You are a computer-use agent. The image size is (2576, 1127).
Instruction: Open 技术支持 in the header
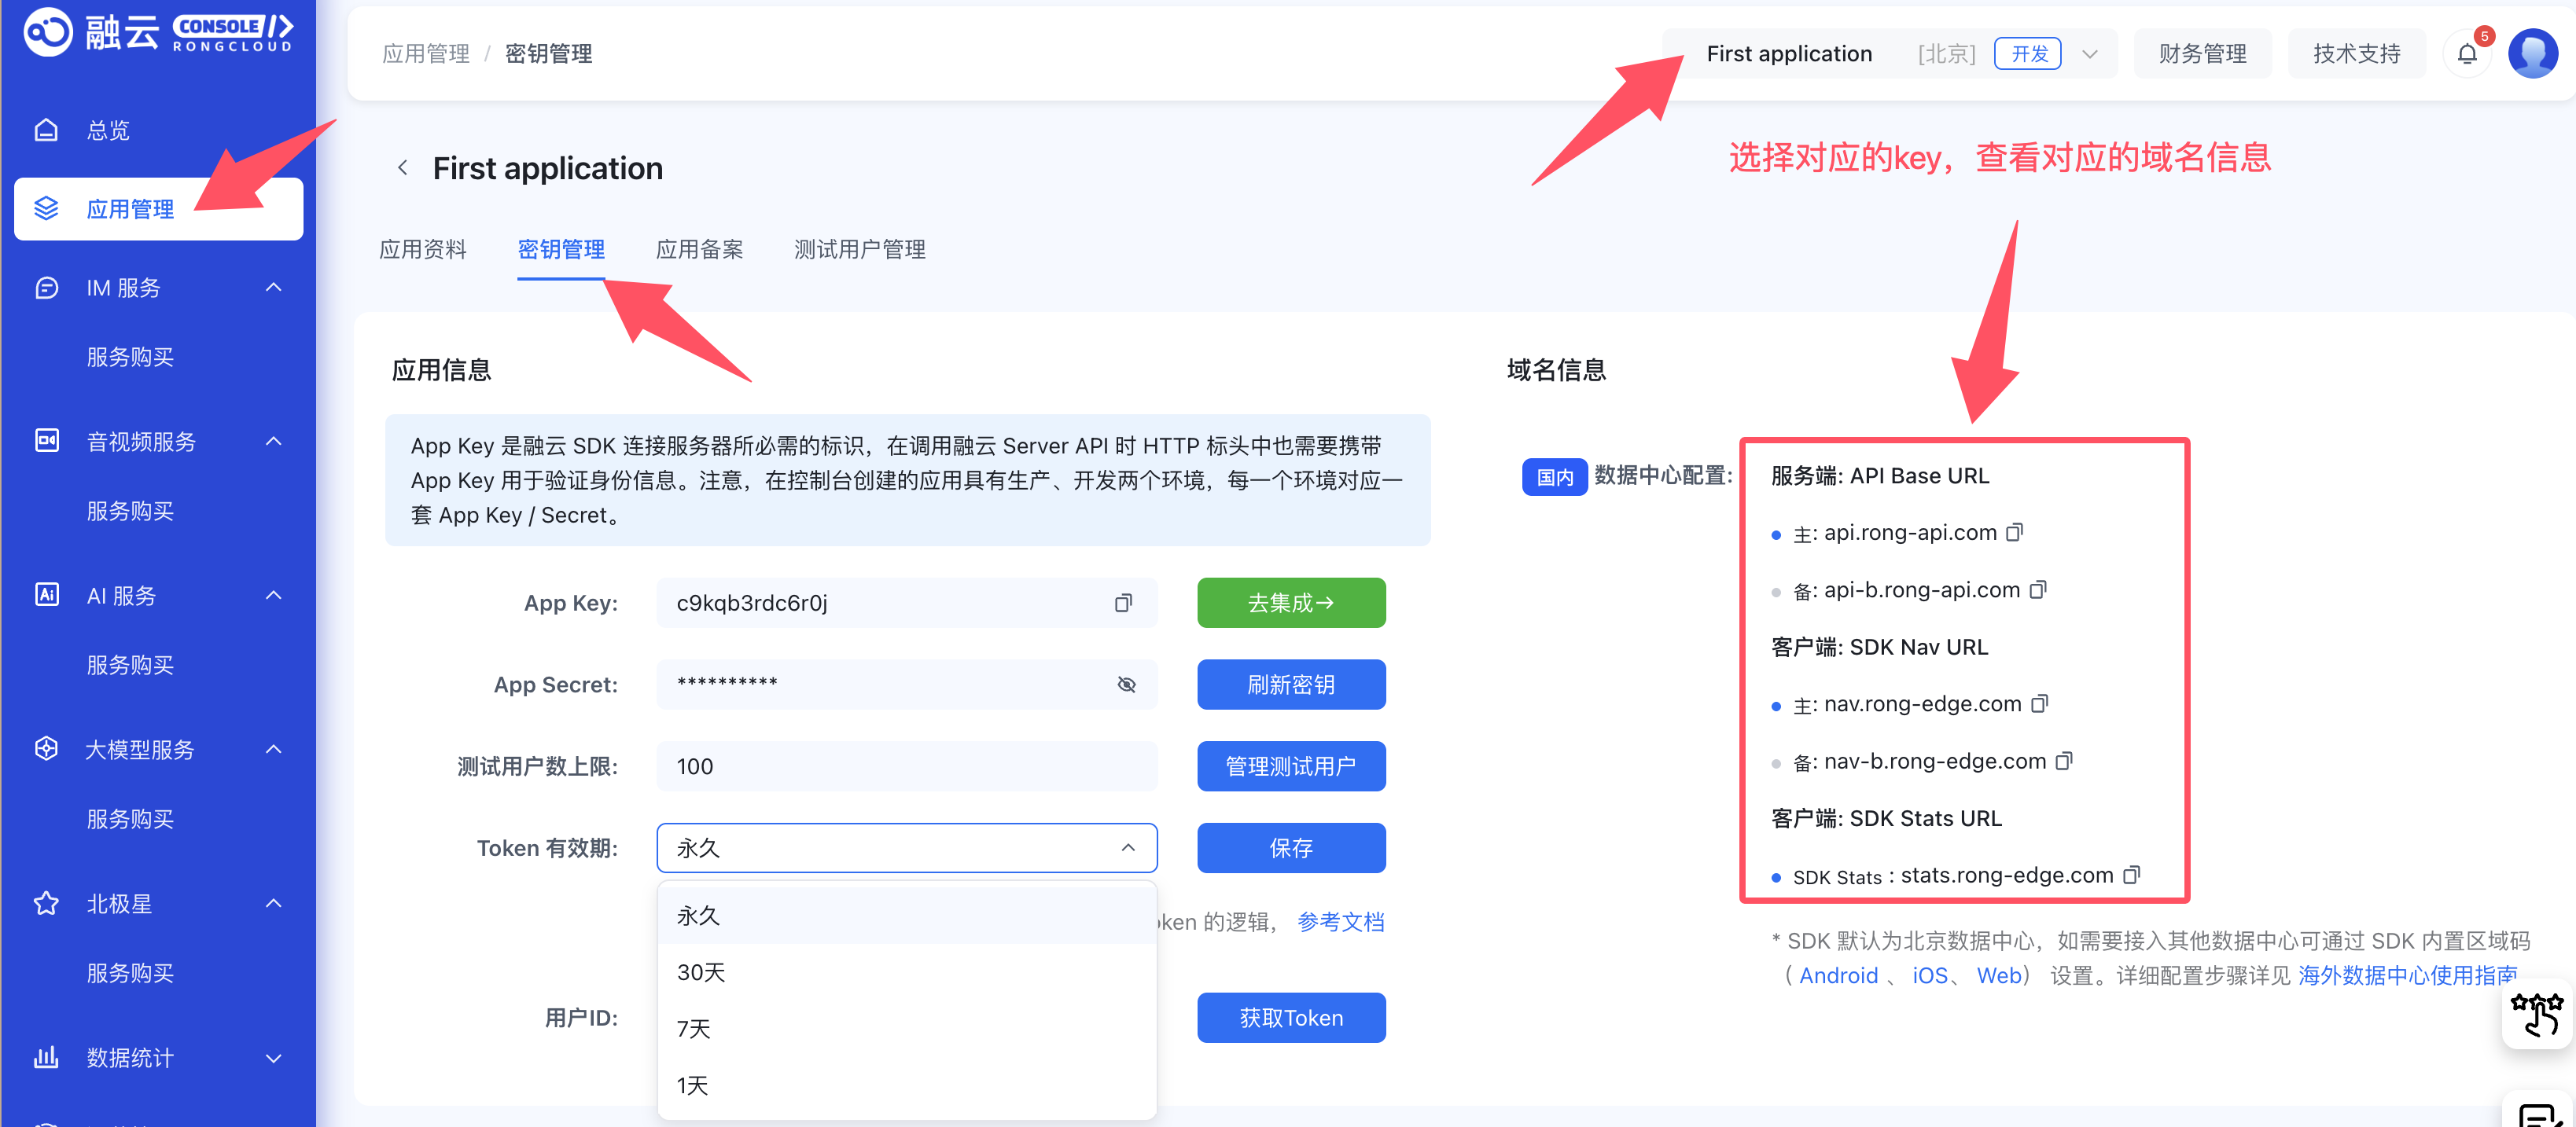pos(2356,54)
